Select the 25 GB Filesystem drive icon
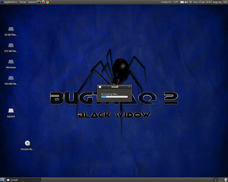228x182 pixels. point(11,31)
